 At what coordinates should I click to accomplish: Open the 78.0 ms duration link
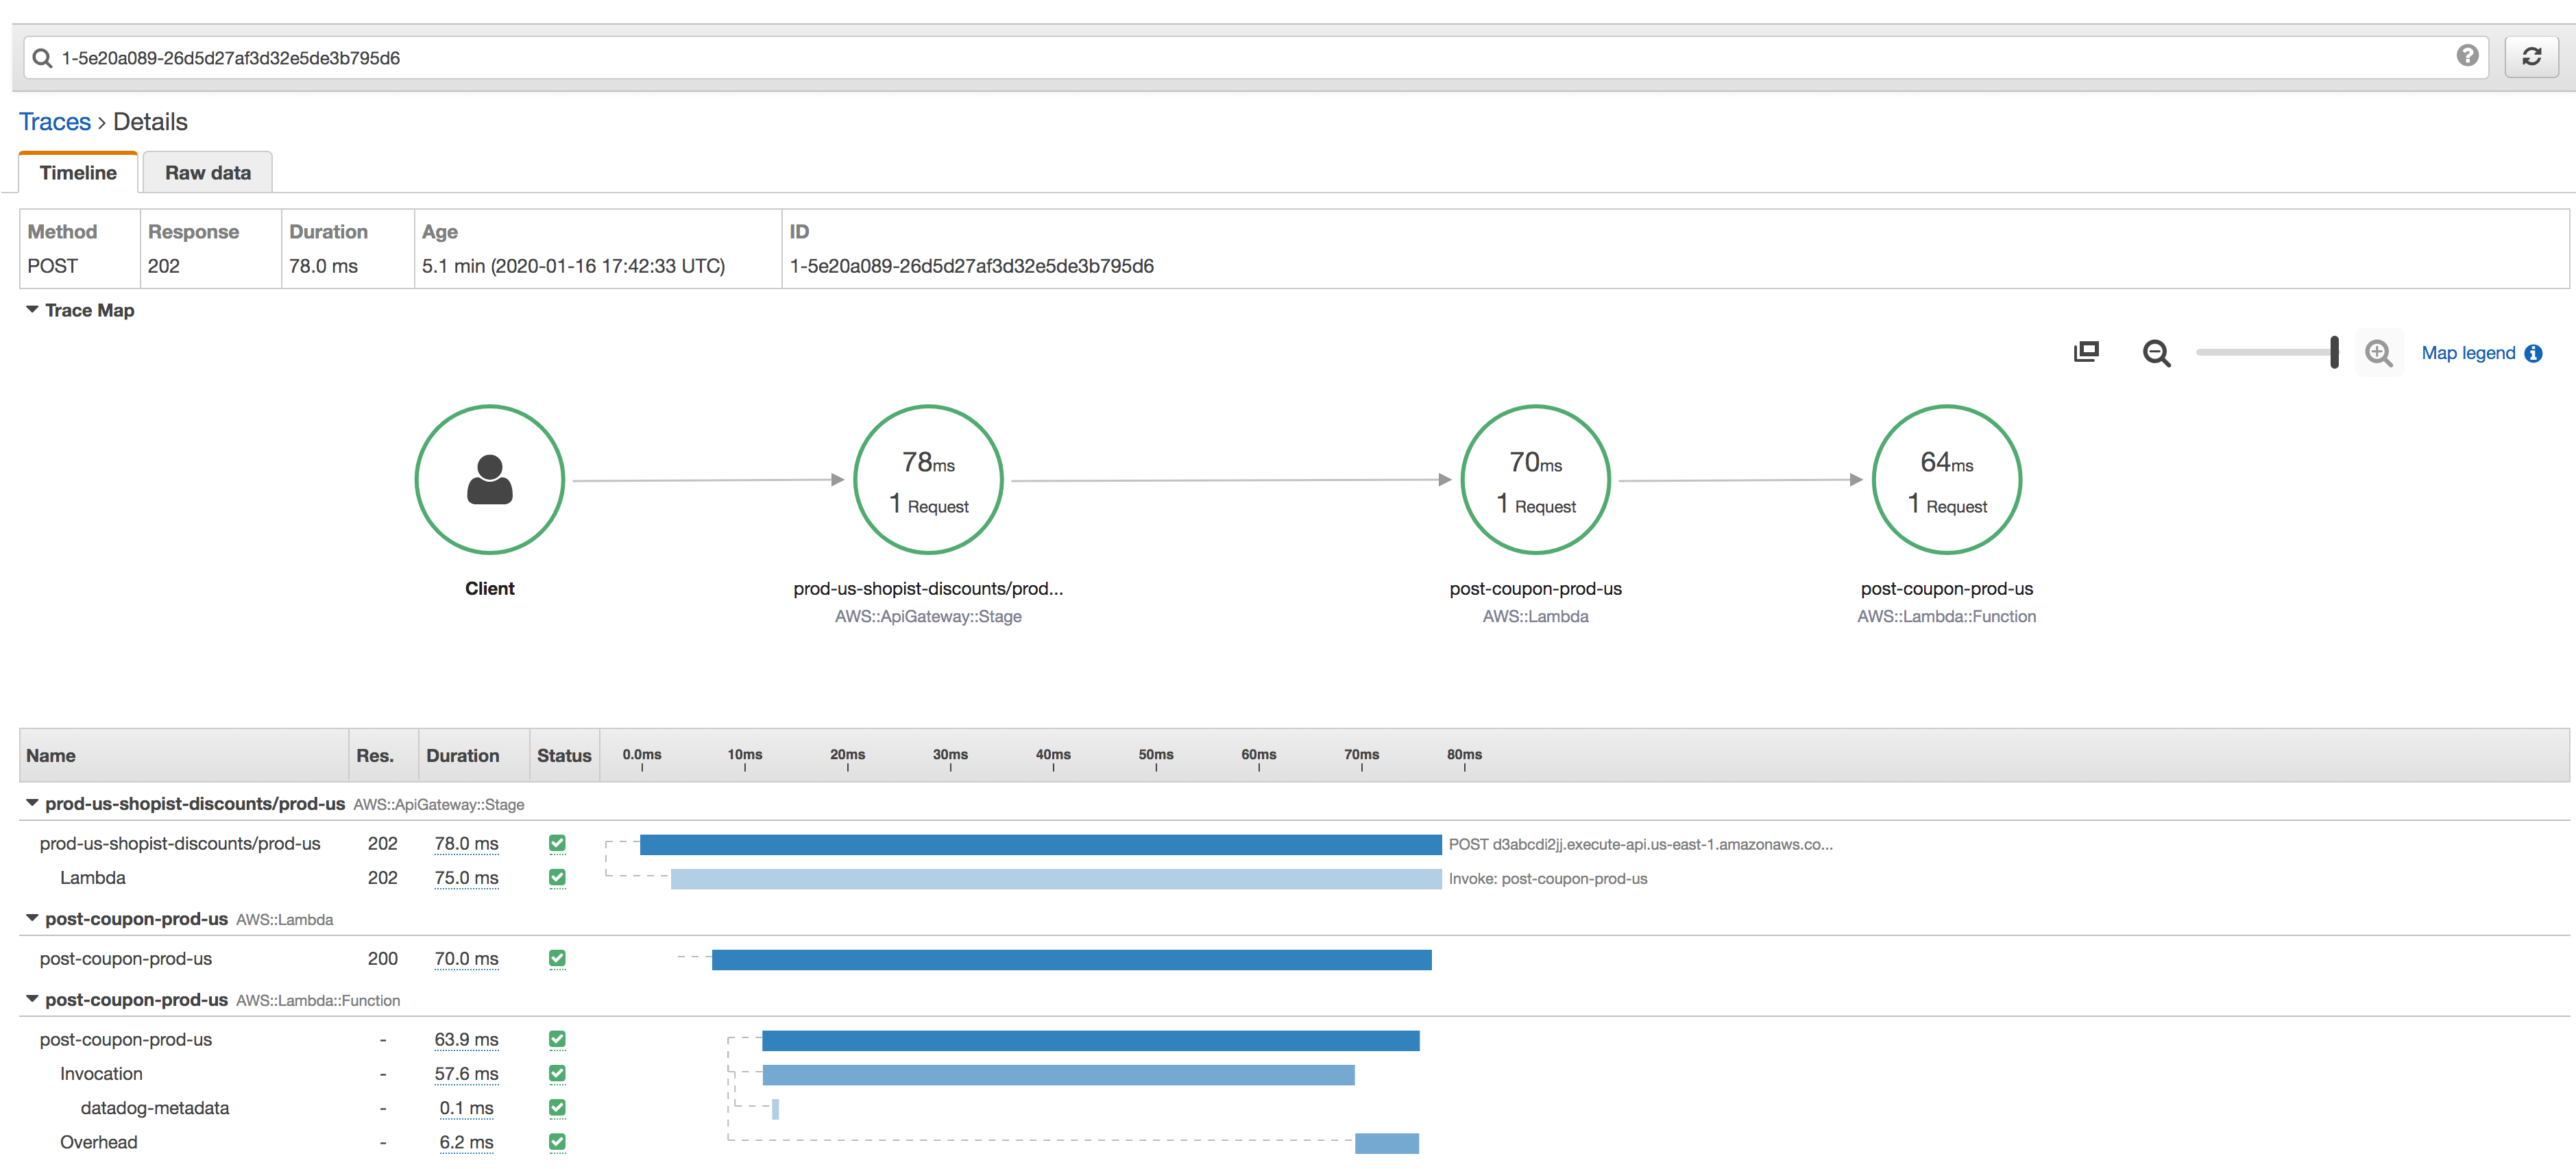pos(466,843)
